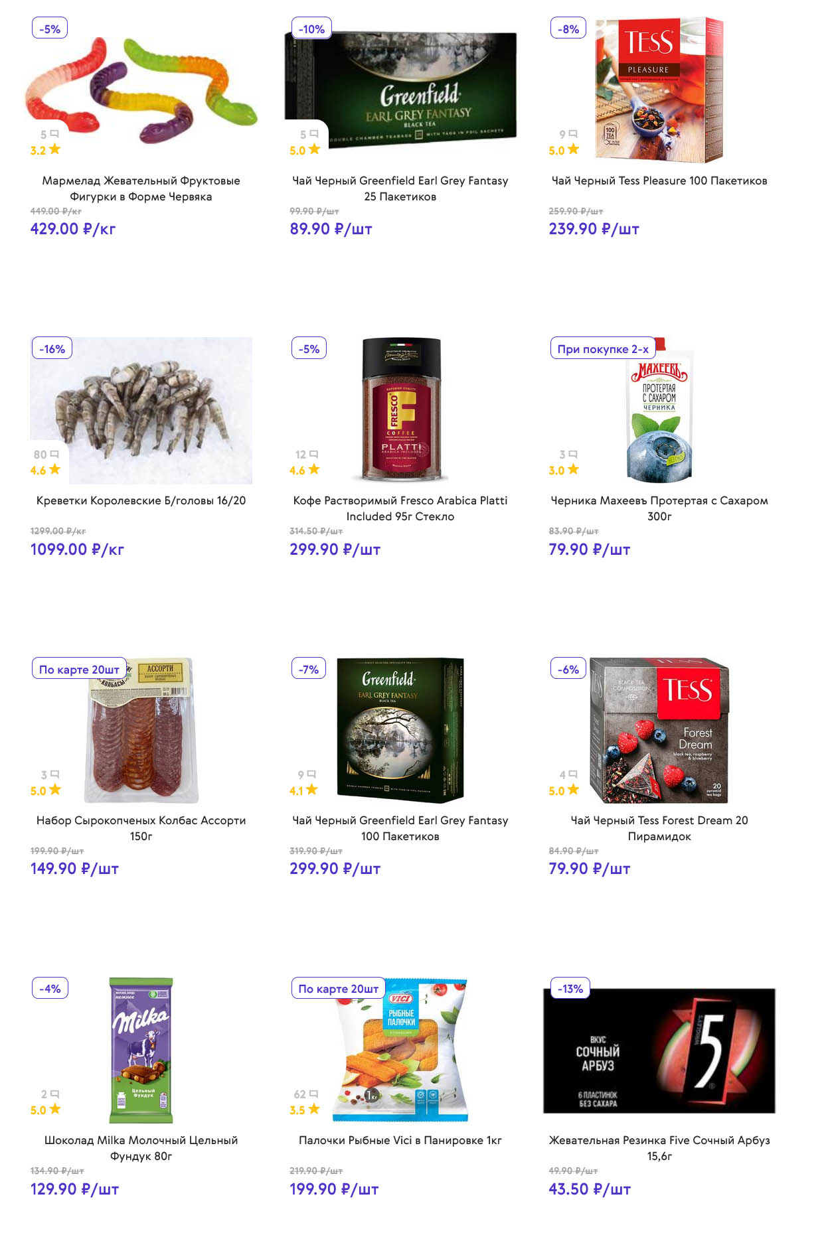Click the comments icon on the shrimp product
Viewport: 826px width, 1239px height.
point(54,455)
